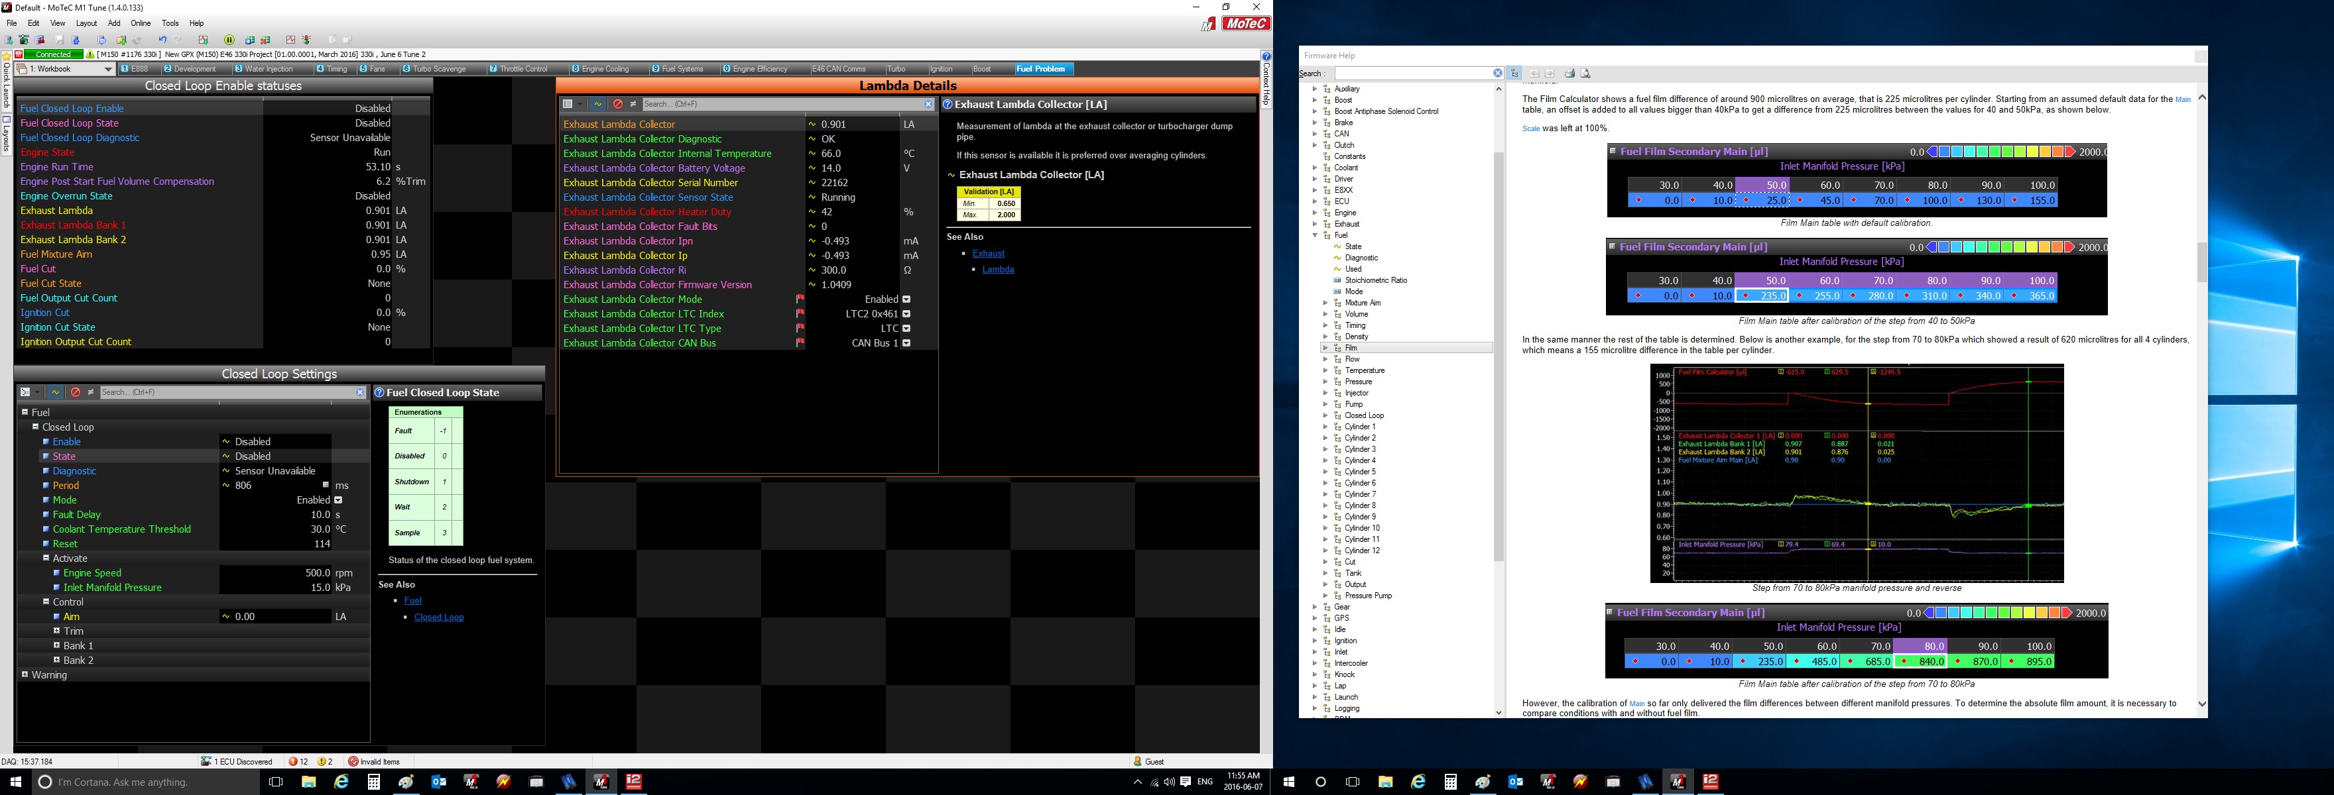Click the Back arrow in Firmware Help toolbar
Viewport: 2334px width, 795px height.
1534,74
